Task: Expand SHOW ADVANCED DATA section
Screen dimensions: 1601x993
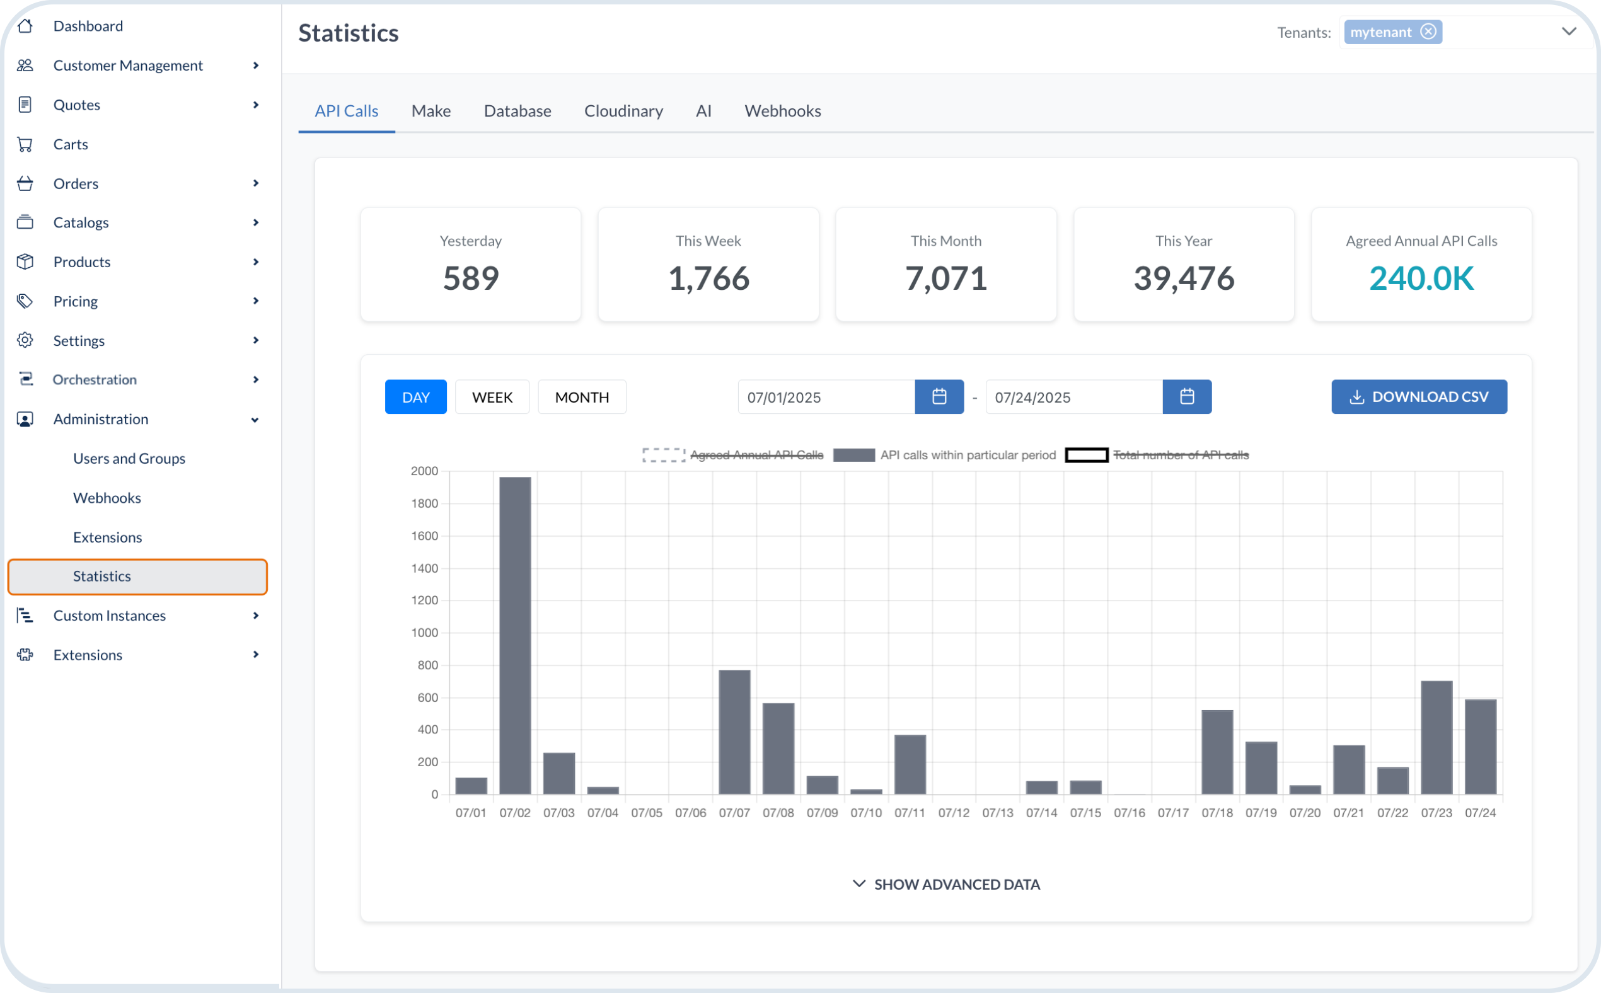Action: click(946, 885)
